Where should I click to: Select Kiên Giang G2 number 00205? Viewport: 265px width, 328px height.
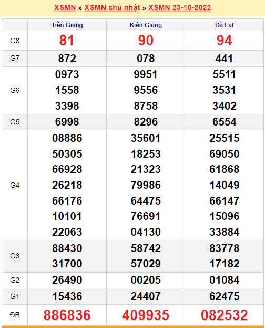point(146,280)
